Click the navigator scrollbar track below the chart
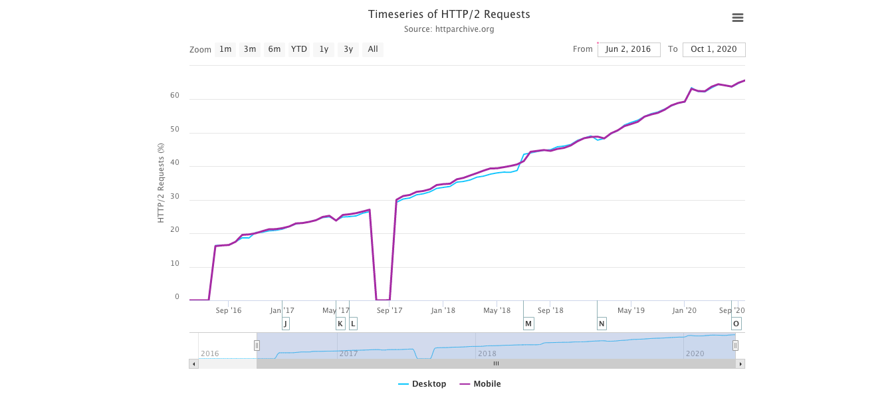The width and height of the screenshot is (896, 398). coord(495,363)
